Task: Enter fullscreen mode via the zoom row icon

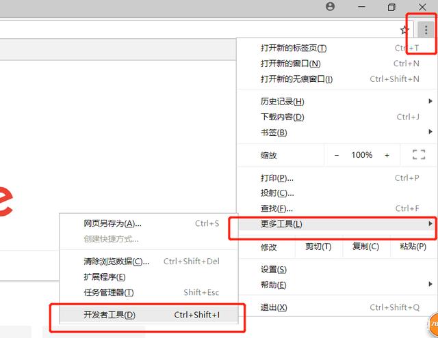Action: tap(419, 154)
